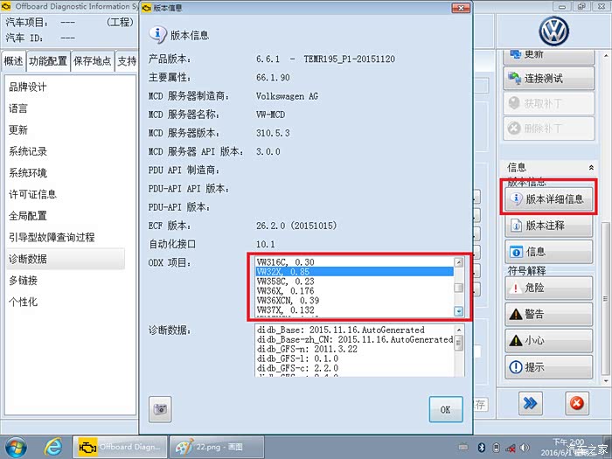Click the 删除补丁 button

[549, 129]
